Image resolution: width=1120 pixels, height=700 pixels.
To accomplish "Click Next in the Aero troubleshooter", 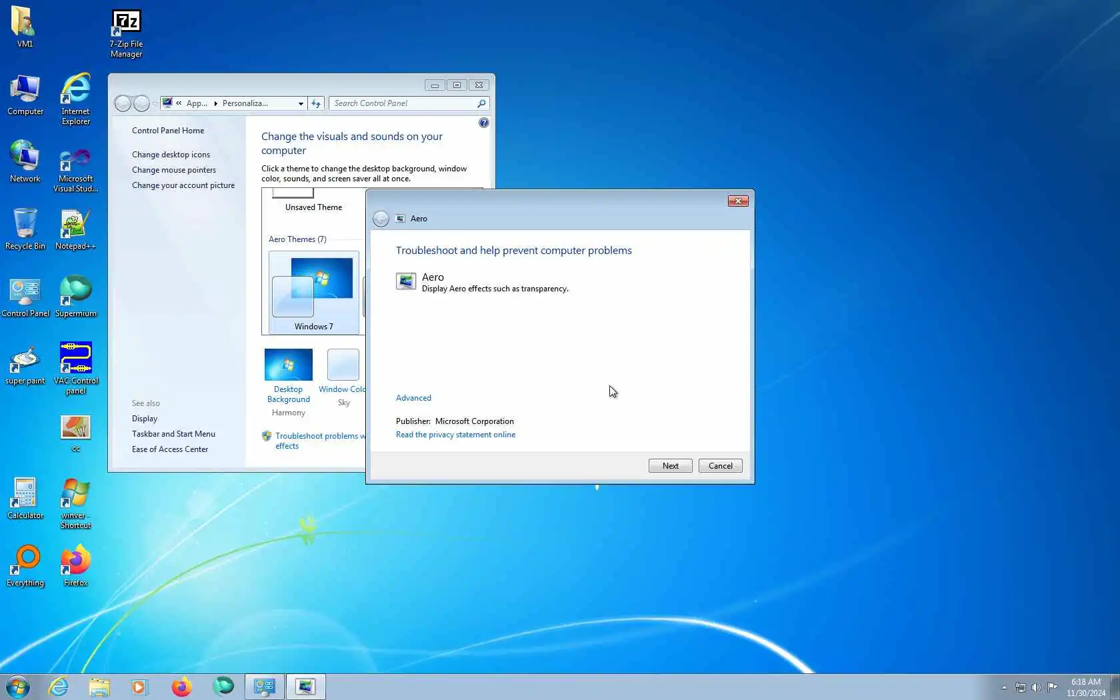I will 670,466.
